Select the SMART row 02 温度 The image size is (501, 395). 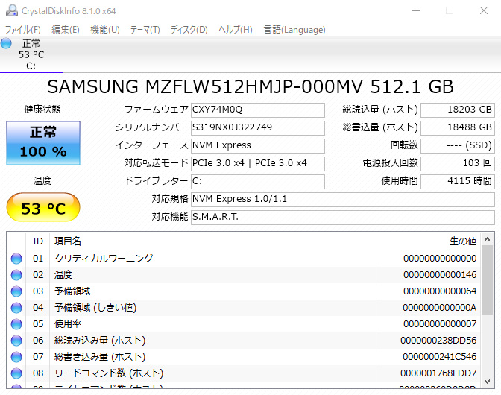pos(244,275)
